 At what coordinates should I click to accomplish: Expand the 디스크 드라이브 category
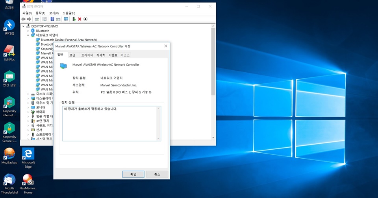tap(28, 94)
